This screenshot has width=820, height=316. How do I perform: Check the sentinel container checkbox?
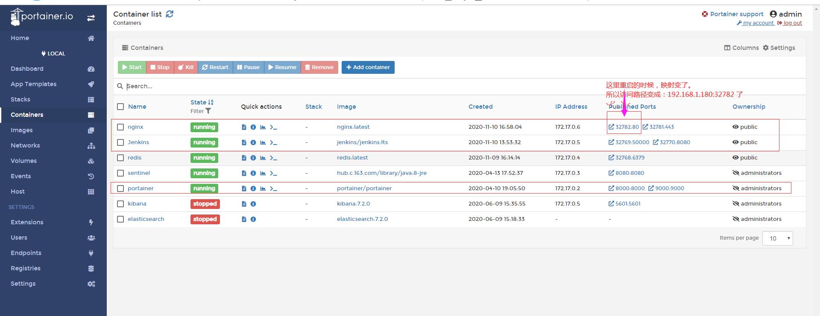tap(120, 173)
